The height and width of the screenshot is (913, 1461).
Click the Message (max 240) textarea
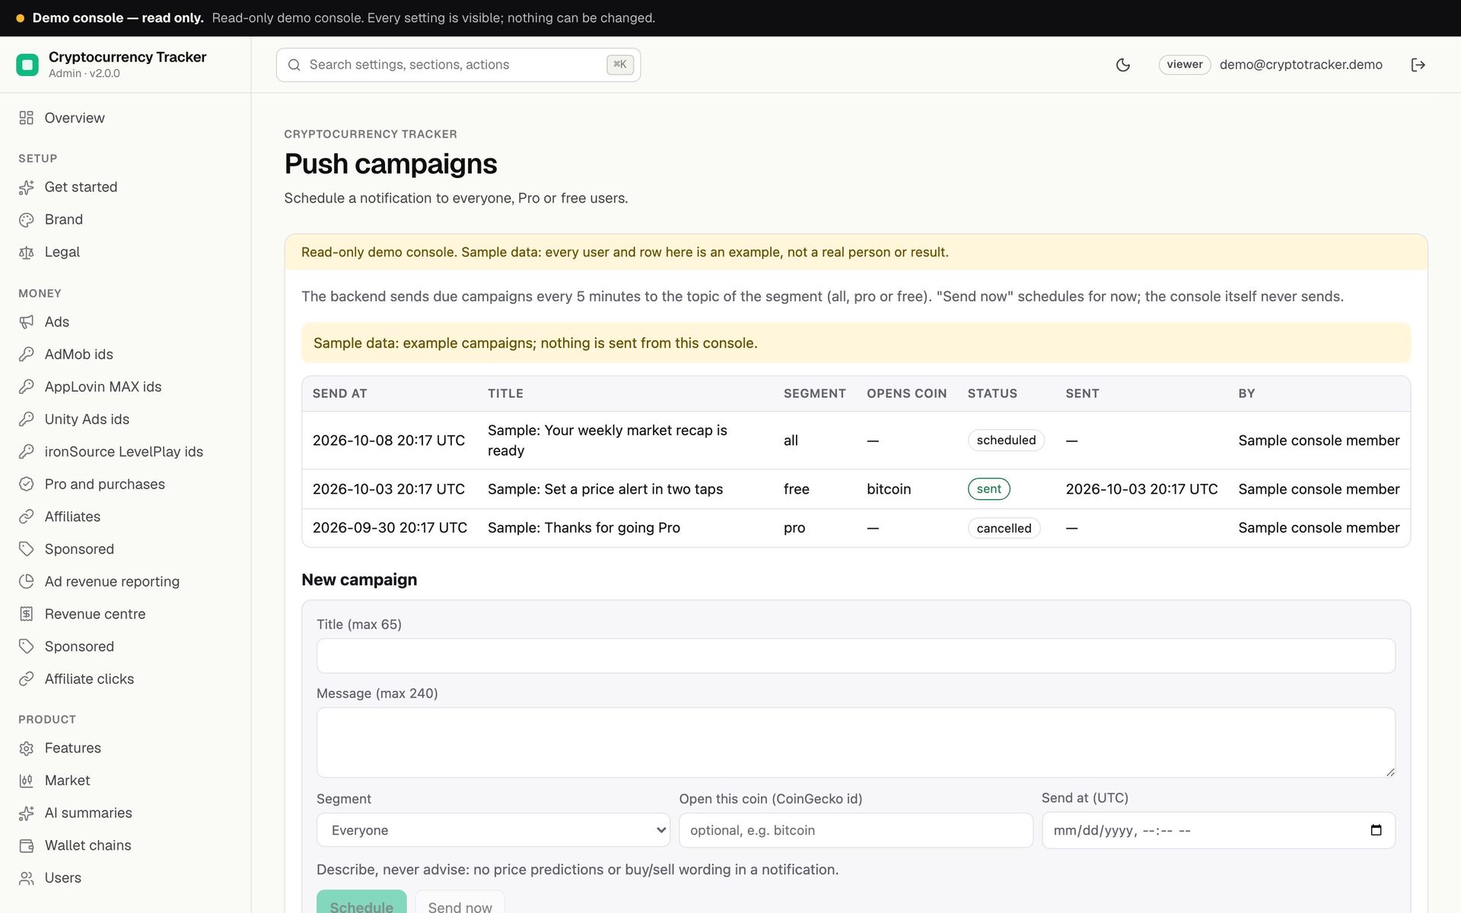pos(855,743)
